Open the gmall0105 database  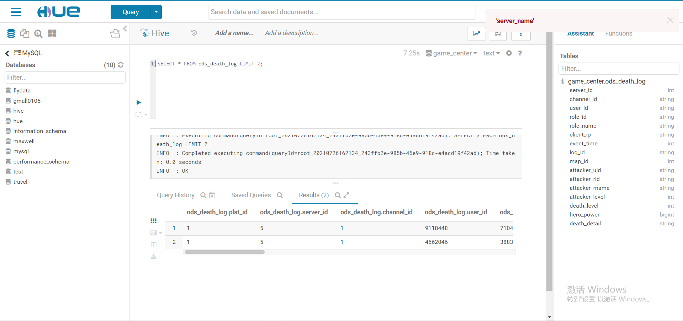(27, 101)
